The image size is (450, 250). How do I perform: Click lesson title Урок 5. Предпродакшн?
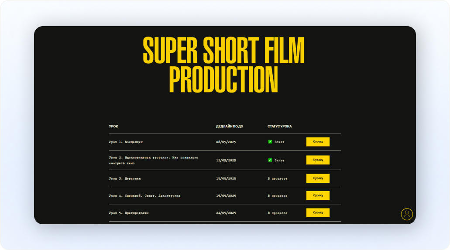129,213
